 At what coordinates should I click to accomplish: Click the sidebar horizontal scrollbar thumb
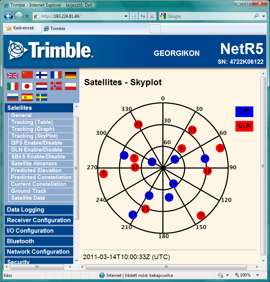coord(37,267)
